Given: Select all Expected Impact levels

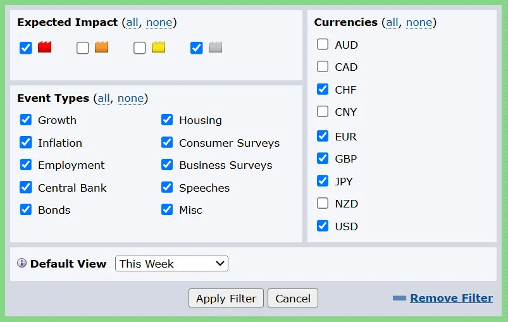Looking at the screenshot, I should [132, 22].
